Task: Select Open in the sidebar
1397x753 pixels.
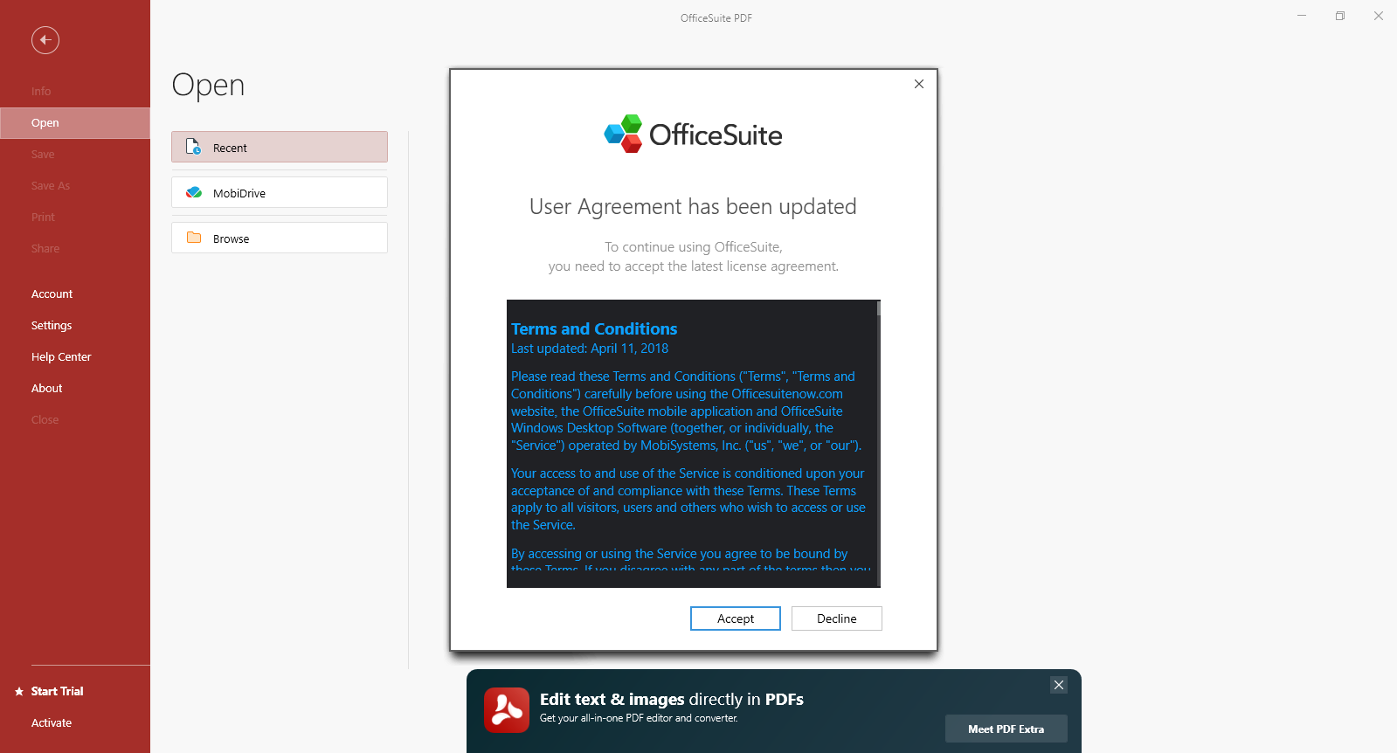Action: (x=75, y=123)
